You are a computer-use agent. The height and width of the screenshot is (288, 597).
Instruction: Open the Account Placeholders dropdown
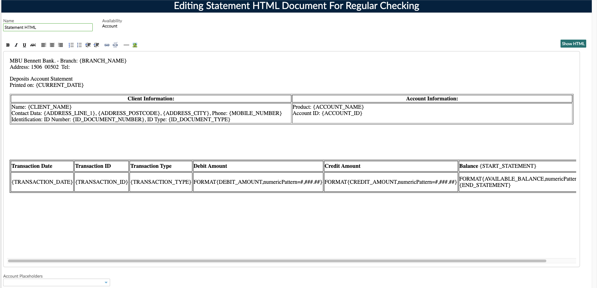57,282
